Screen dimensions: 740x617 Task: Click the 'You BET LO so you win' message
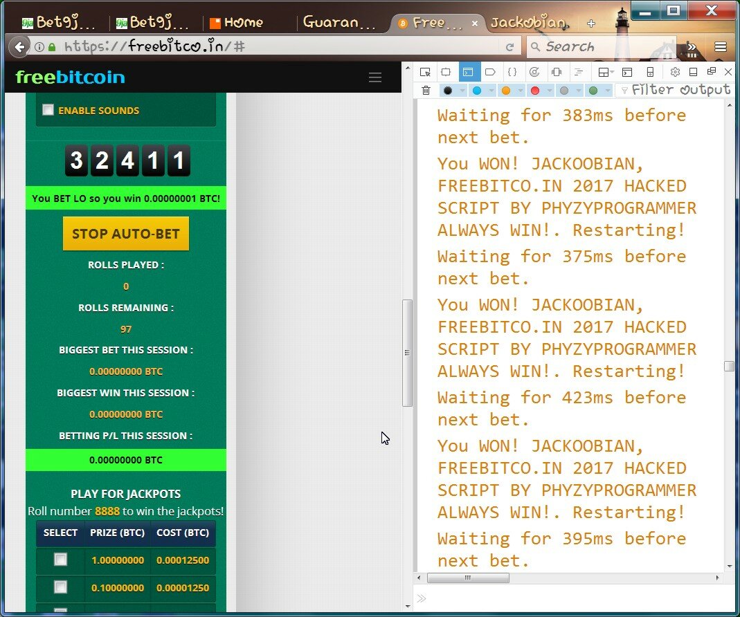click(x=125, y=198)
